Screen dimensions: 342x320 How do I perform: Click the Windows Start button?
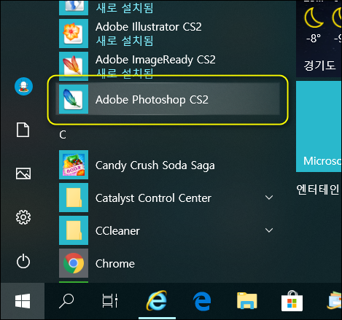click(23, 301)
